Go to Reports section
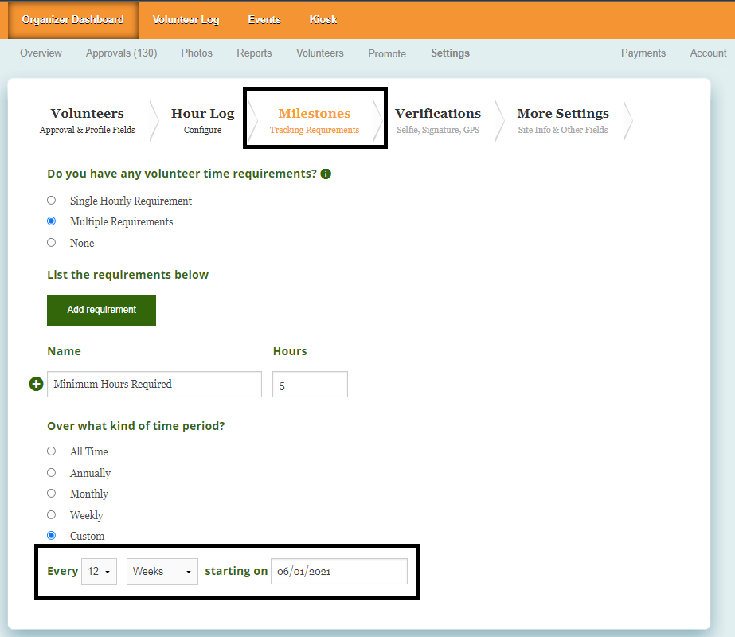The image size is (735, 637). click(x=254, y=53)
